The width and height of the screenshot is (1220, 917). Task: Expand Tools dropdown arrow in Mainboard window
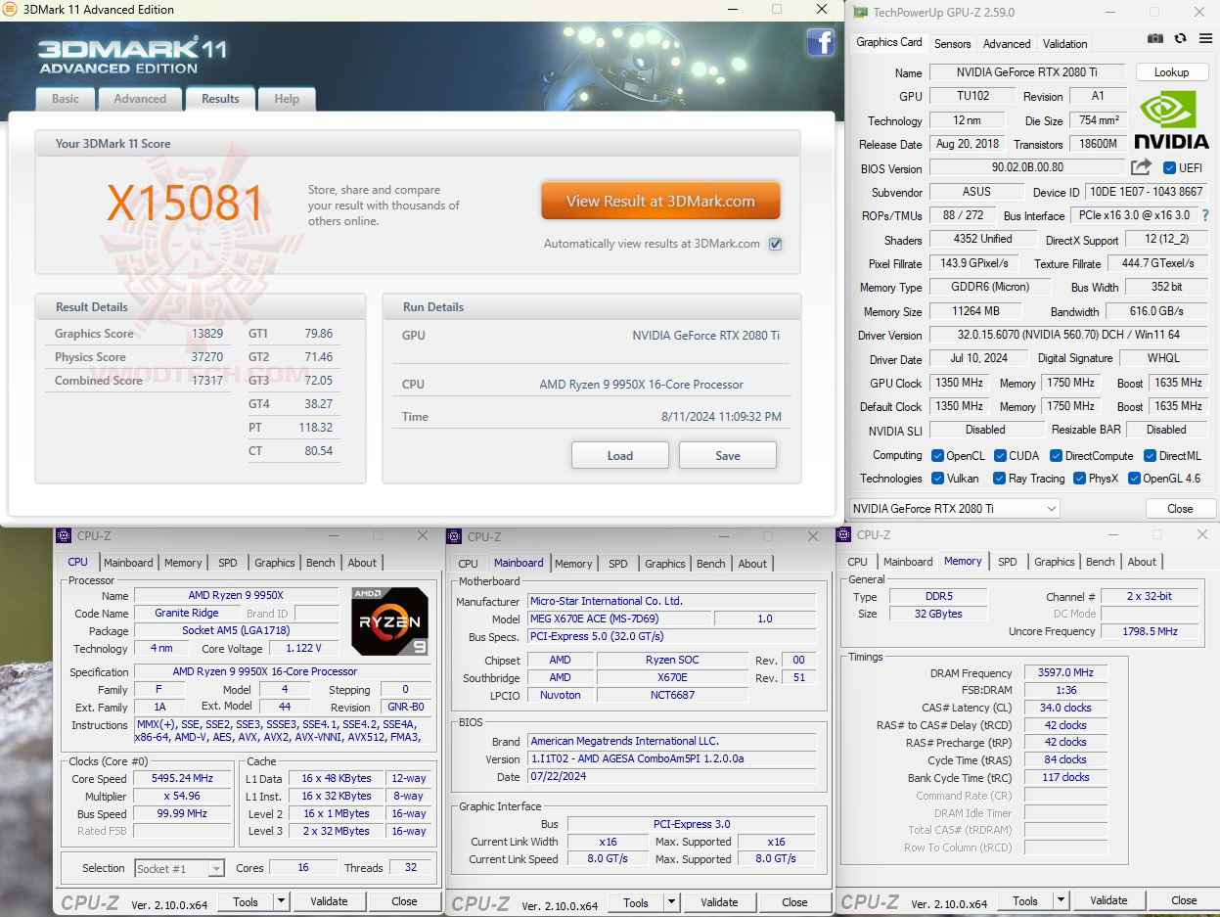click(x=671, y=902)
